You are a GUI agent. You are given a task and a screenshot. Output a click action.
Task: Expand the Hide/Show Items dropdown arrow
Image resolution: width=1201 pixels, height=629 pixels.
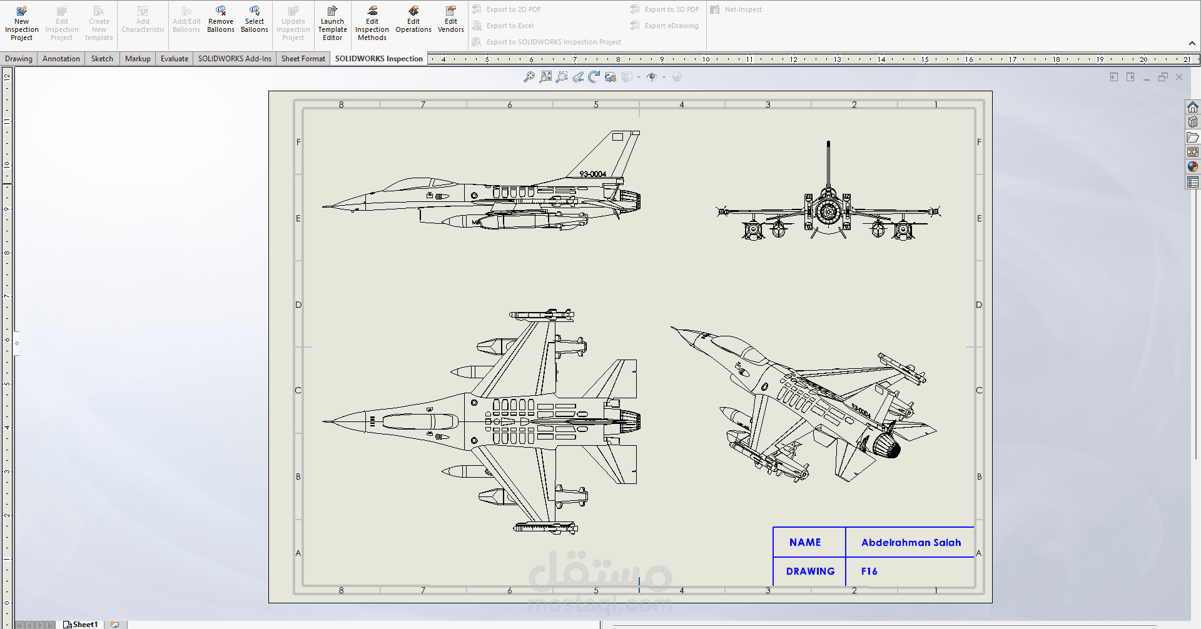pos(664,78)
